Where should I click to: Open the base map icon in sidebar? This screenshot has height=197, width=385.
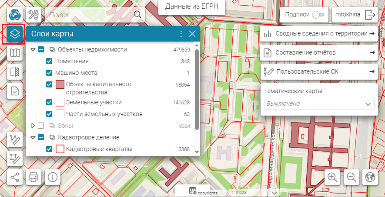[15, 53]
